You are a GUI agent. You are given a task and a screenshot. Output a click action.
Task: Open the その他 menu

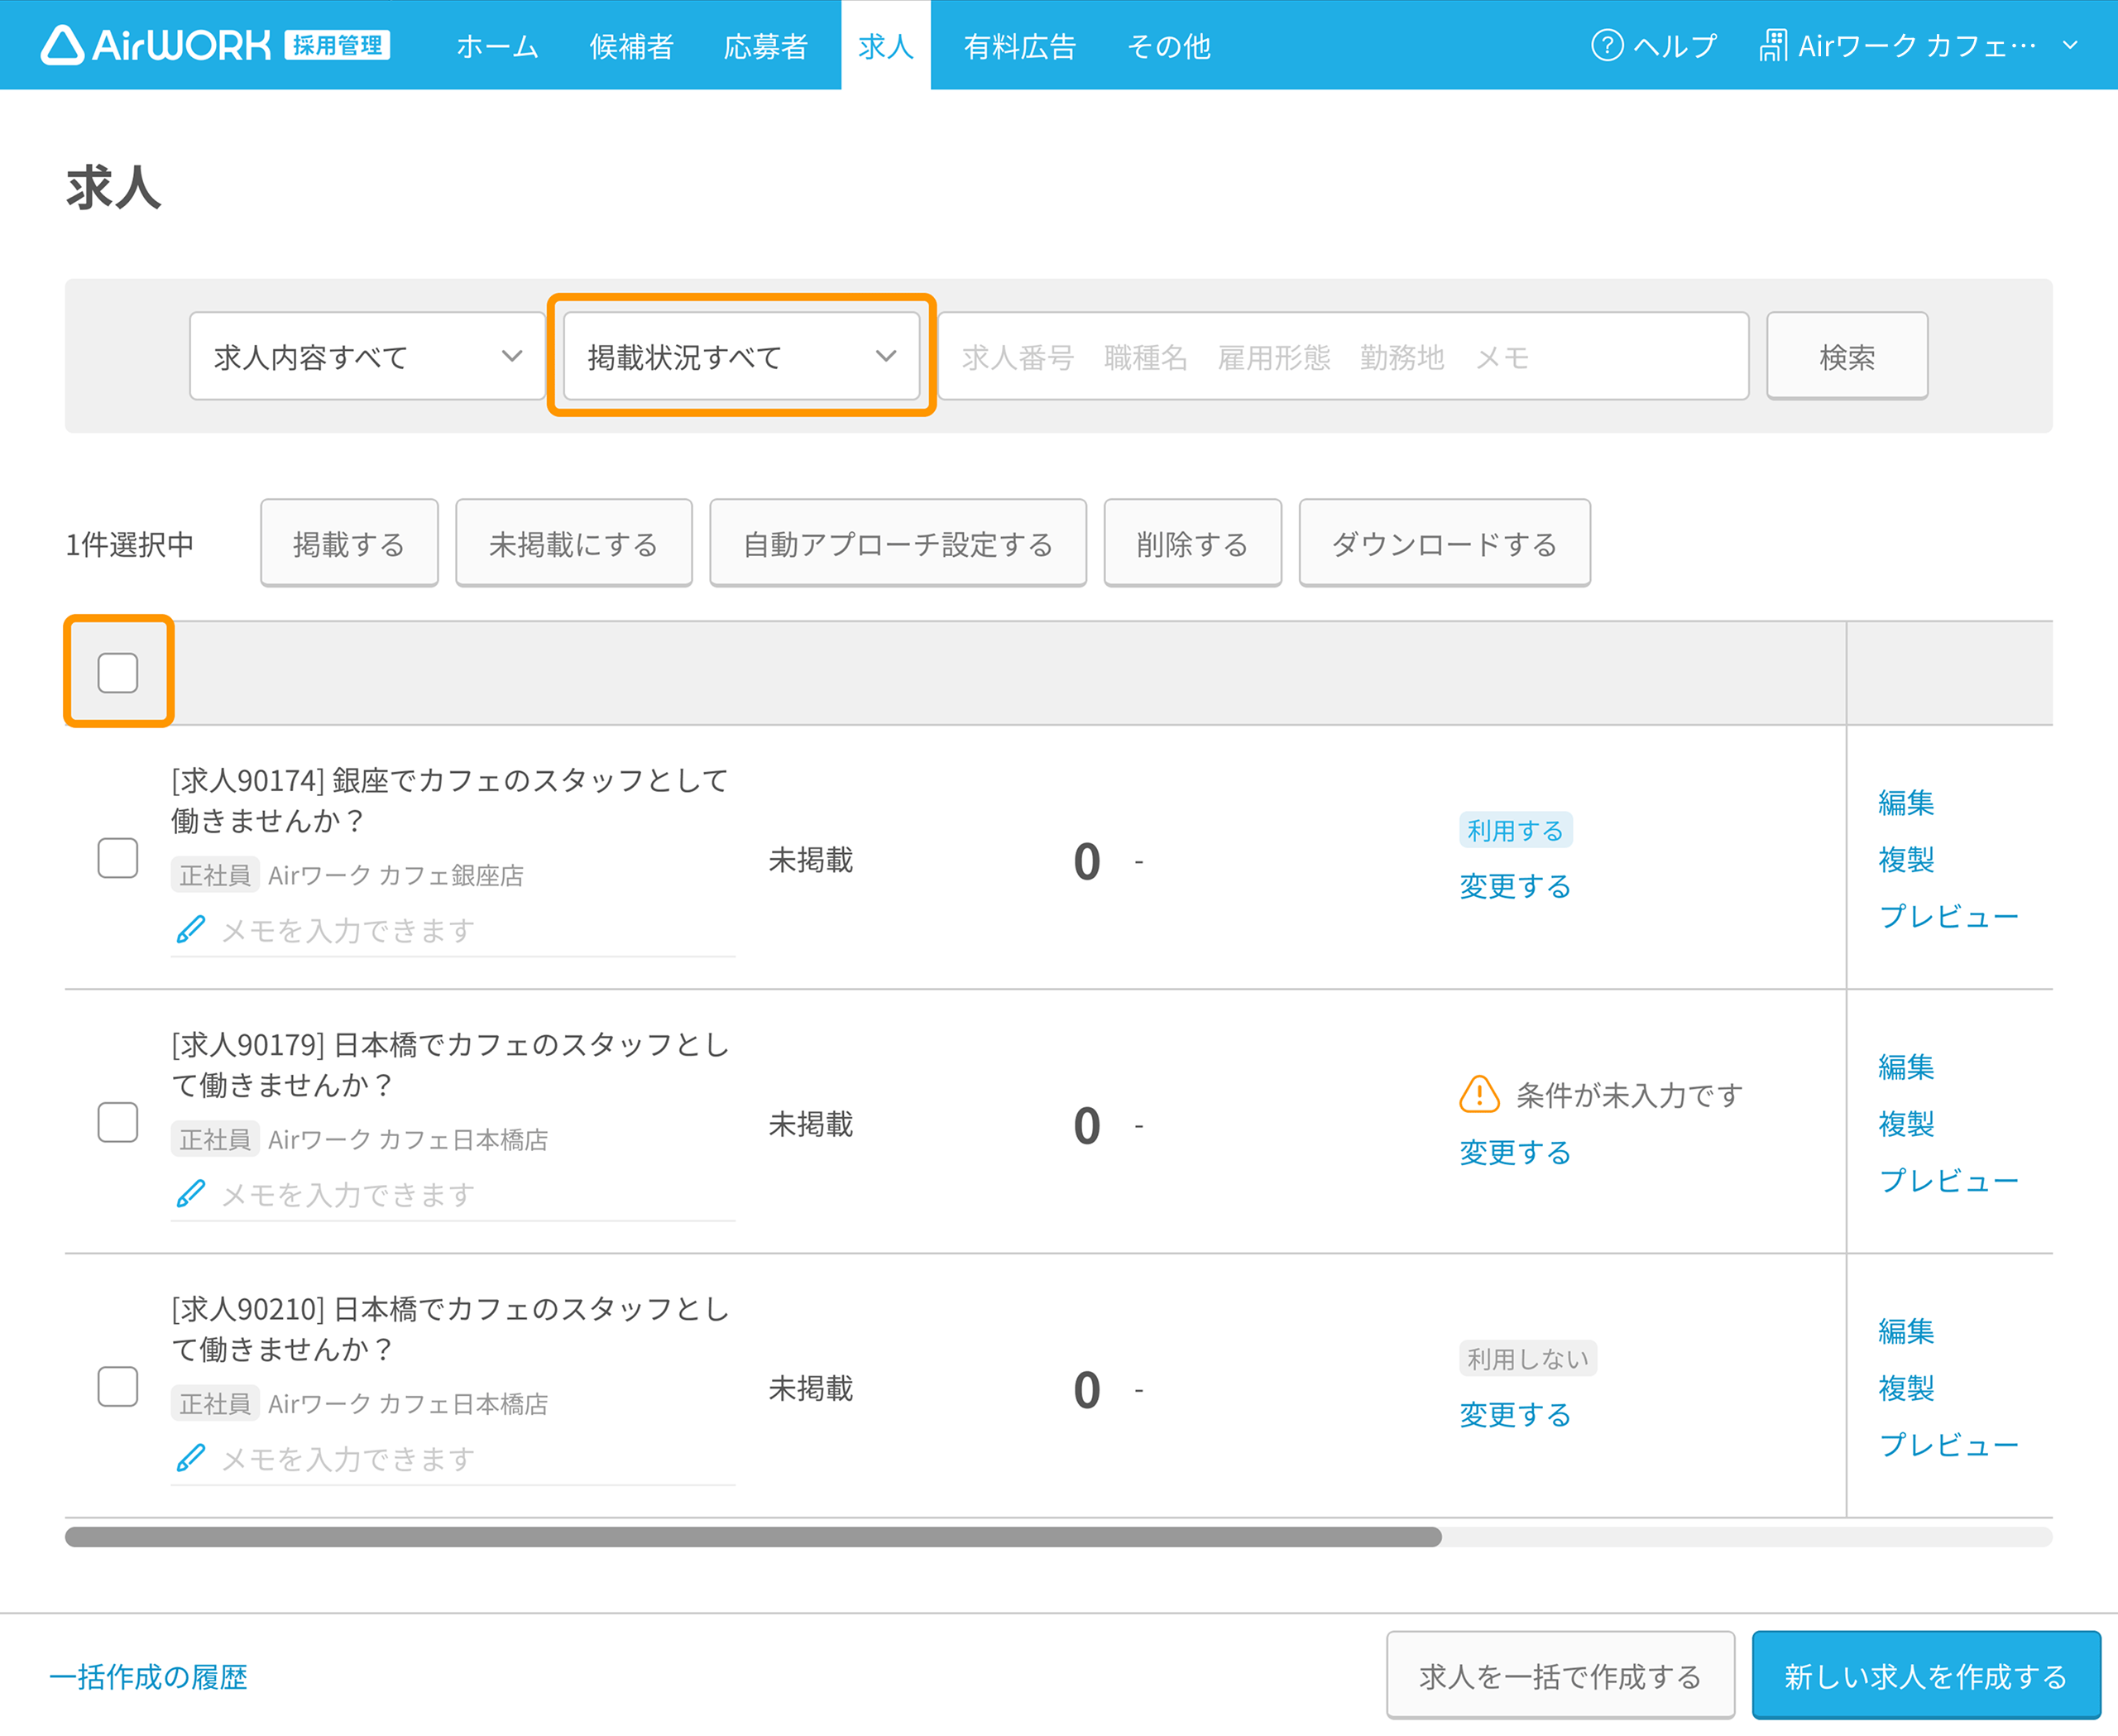tap(1169, 46)
